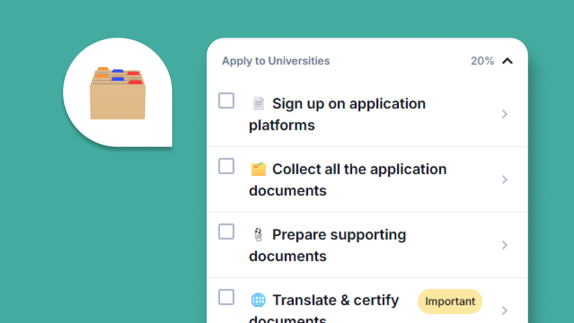Open arrow for Translate & certify documents
Image resolution: width=574 pixels, height=323 pixels.
[504, 310]
